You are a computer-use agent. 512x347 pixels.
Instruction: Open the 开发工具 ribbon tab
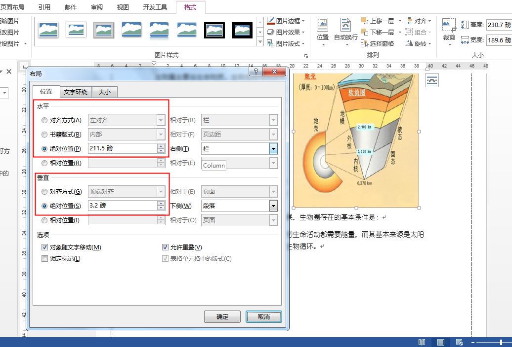pyautogui.click(x=154, y=7)
